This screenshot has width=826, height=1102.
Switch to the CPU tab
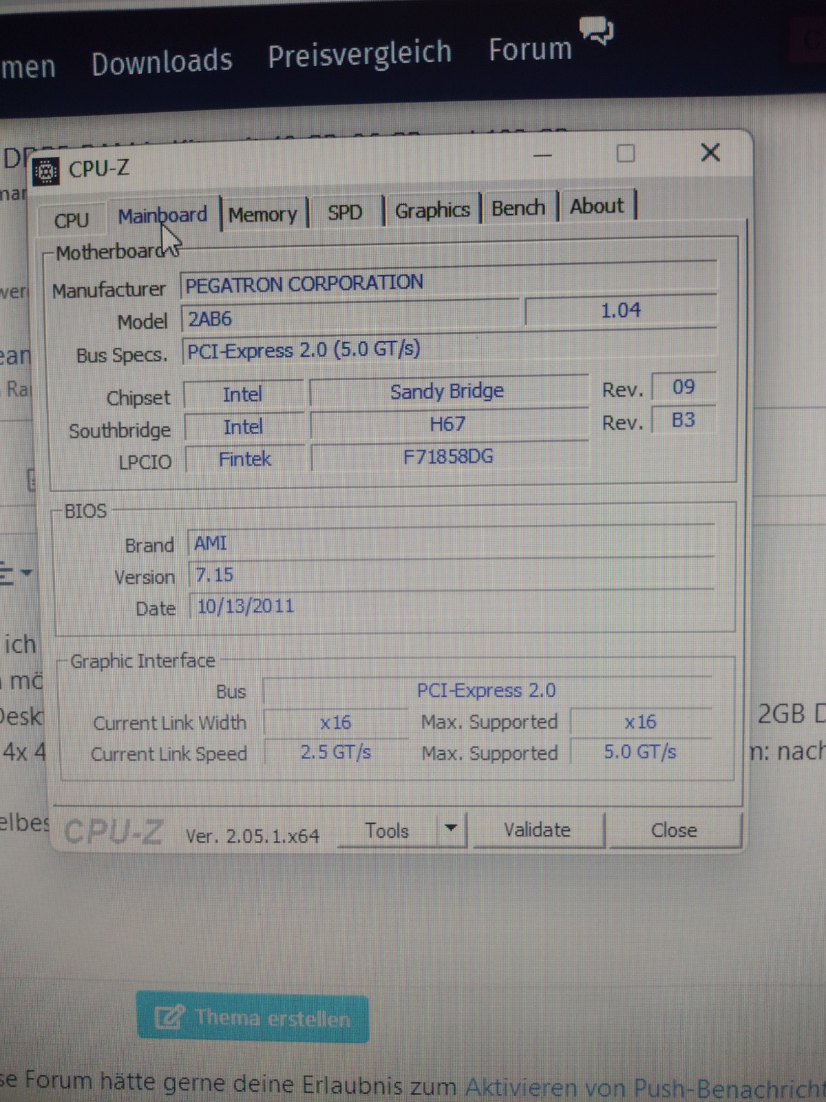coord(72,220)
